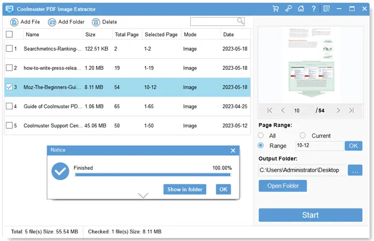Click the feedback icon in the title bar

pyautogui.click(x=326, y=9)
